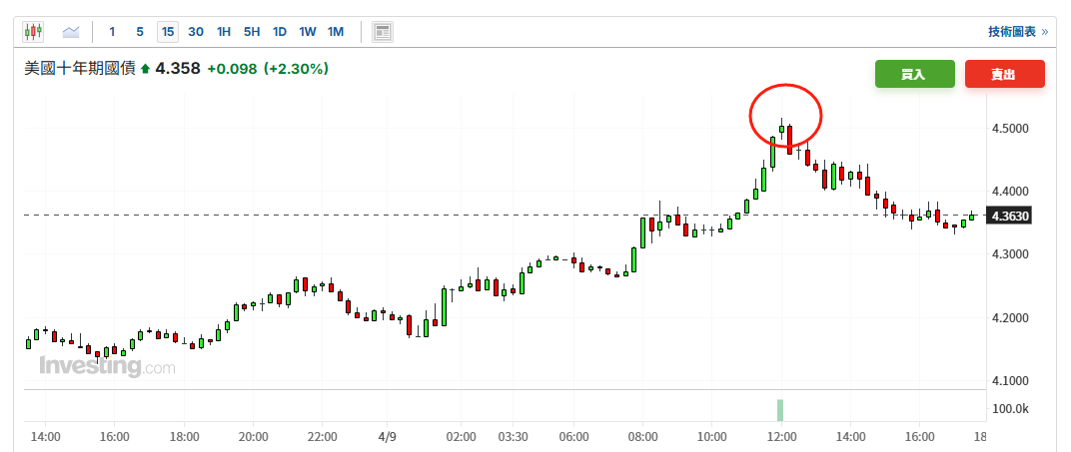Choose the 1D chart interval
Image resolution: width=1071 pixels, height=452 pixels.
pyautogui.click(x=280, y=32)
